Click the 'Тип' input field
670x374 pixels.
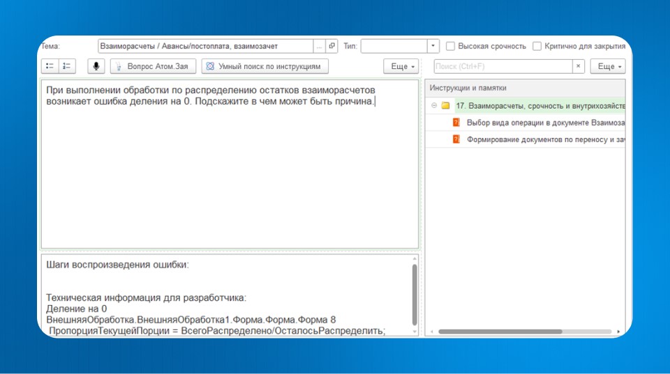(394, 46)
